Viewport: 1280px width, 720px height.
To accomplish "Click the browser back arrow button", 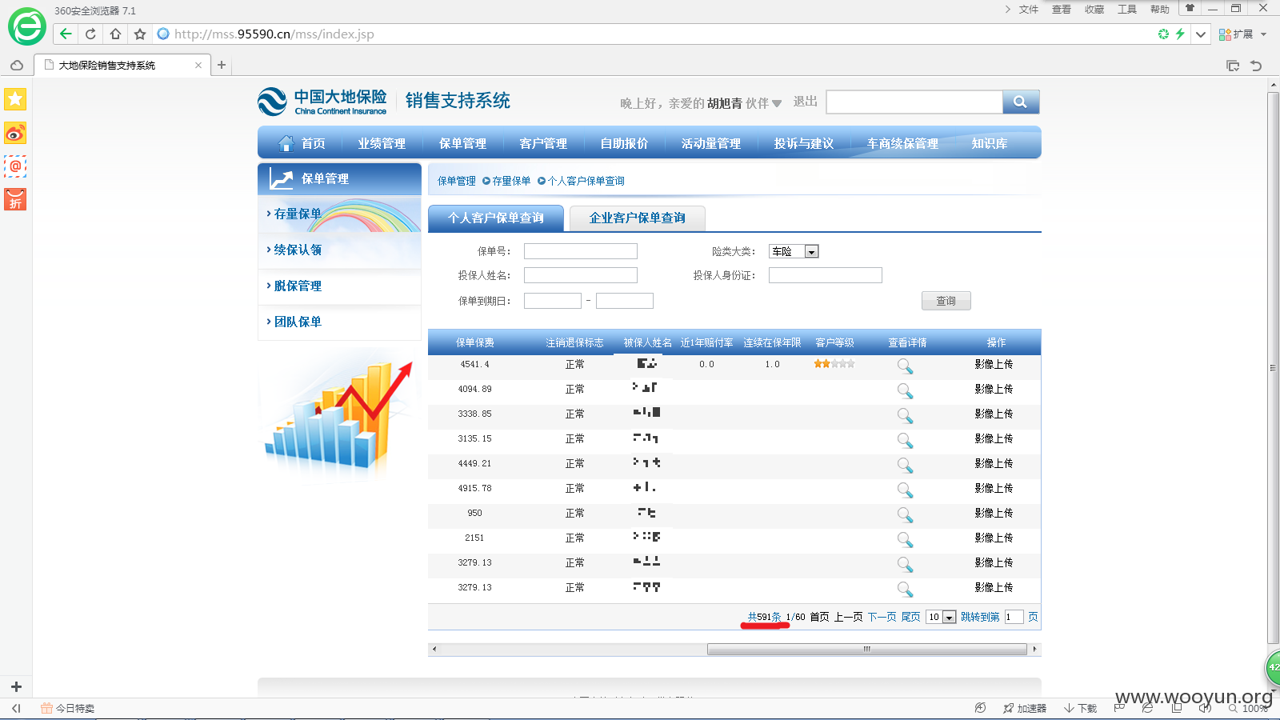I will (66, 34).
